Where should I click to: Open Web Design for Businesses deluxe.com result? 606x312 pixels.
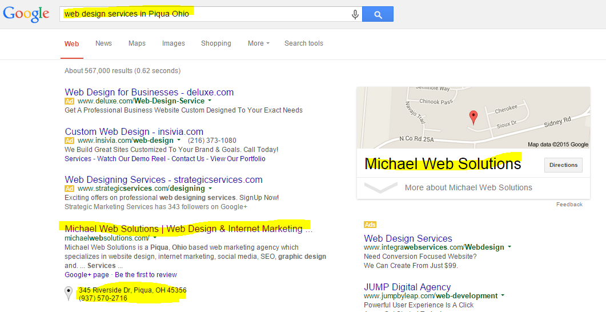click(x=149, y=92)
